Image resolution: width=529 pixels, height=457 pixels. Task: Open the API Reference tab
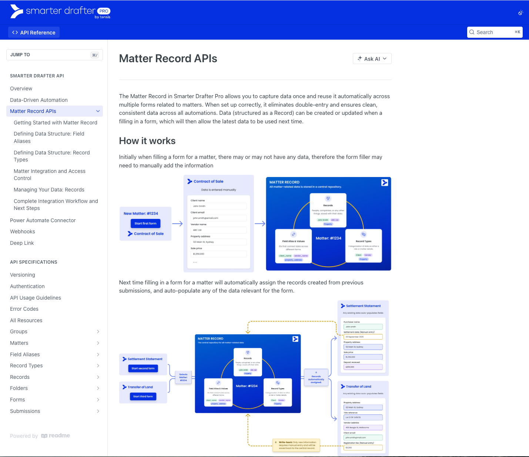(34, 33)
